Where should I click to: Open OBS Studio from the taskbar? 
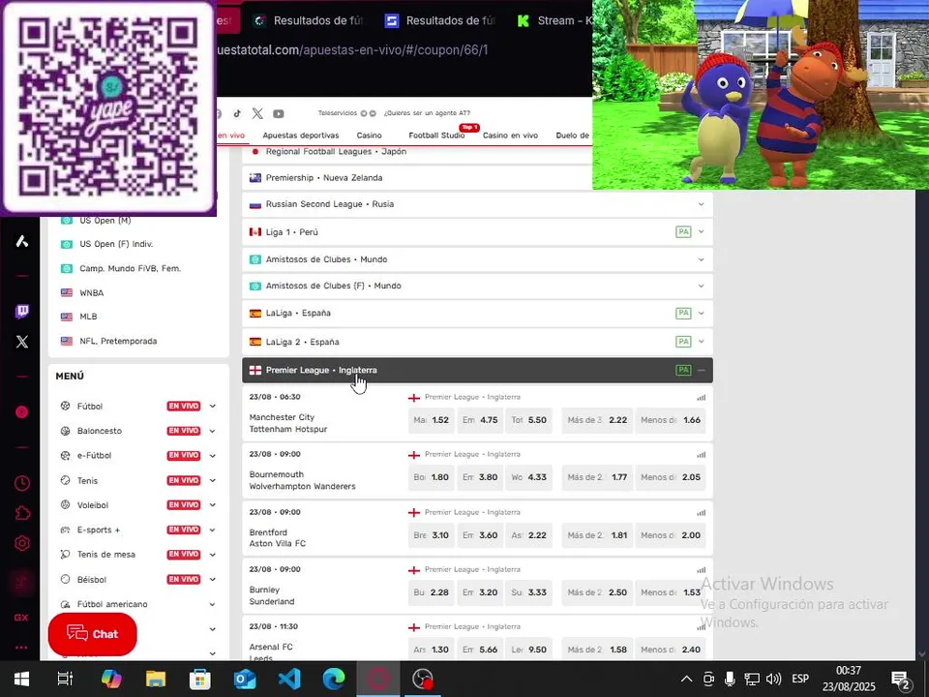click(x=423, y=679)
